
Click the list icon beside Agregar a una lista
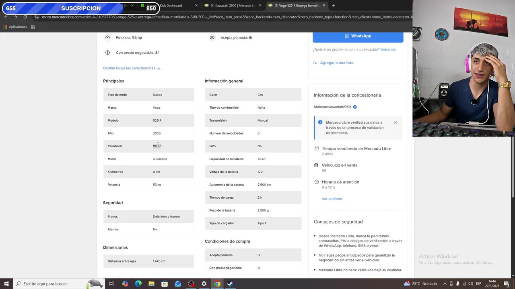(315, 63)
